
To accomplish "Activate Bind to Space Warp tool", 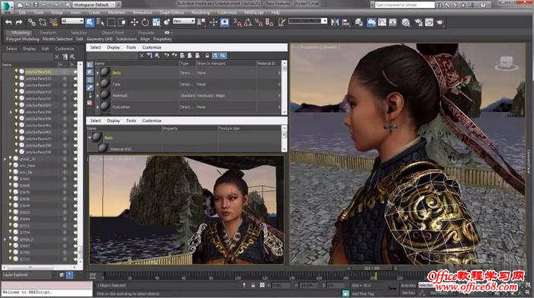I will tap(53, 22).
